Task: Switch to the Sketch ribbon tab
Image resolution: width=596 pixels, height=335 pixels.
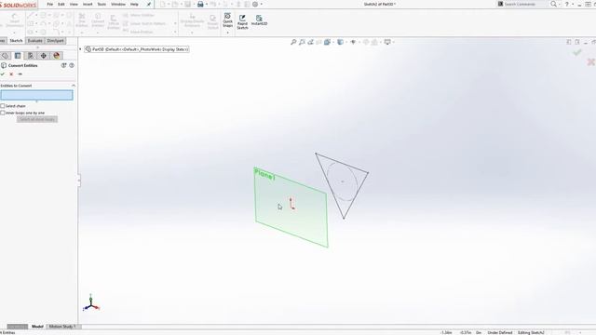Action: (16, 41)
